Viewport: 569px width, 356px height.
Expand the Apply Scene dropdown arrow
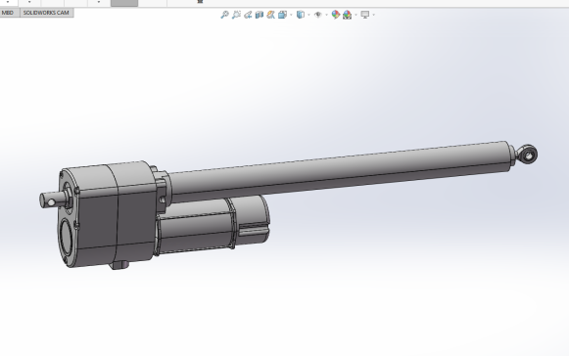pos(356,15)
